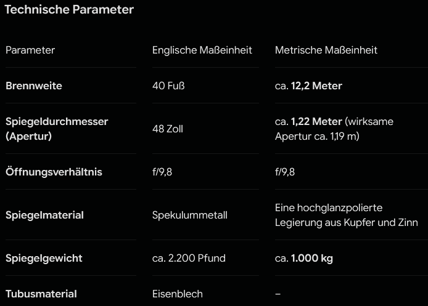This screenshot has height=306, width=428.
Task: Click the Kupfer und Zinn description
Action: click(347, 215)
